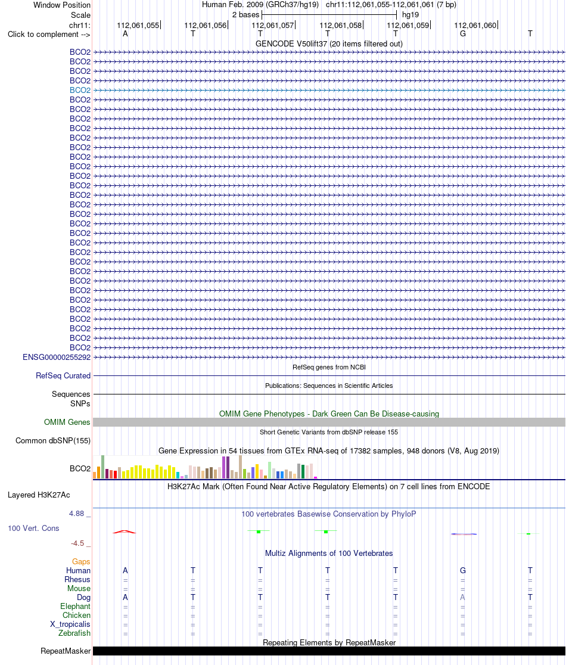Screen dimensions: 566x665
Task: Click the Sequences track label
Action: (x=71, y=394)
